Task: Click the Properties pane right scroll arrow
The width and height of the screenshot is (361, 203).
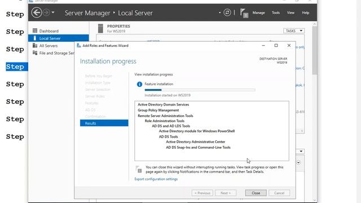Action: 302,131
